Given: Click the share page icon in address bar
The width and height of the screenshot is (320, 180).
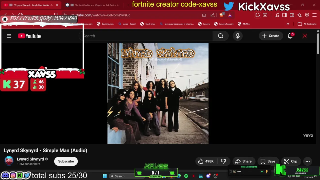Looking at the screenshot, I should pos(212,15).
